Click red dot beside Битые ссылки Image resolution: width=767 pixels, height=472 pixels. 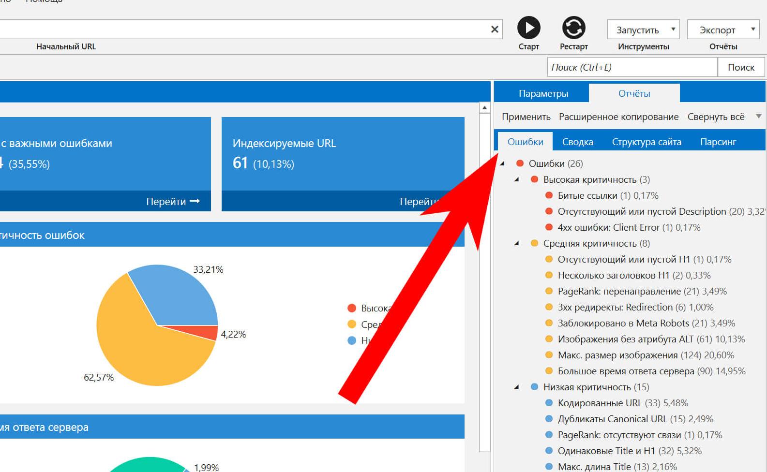pos(549,195)
